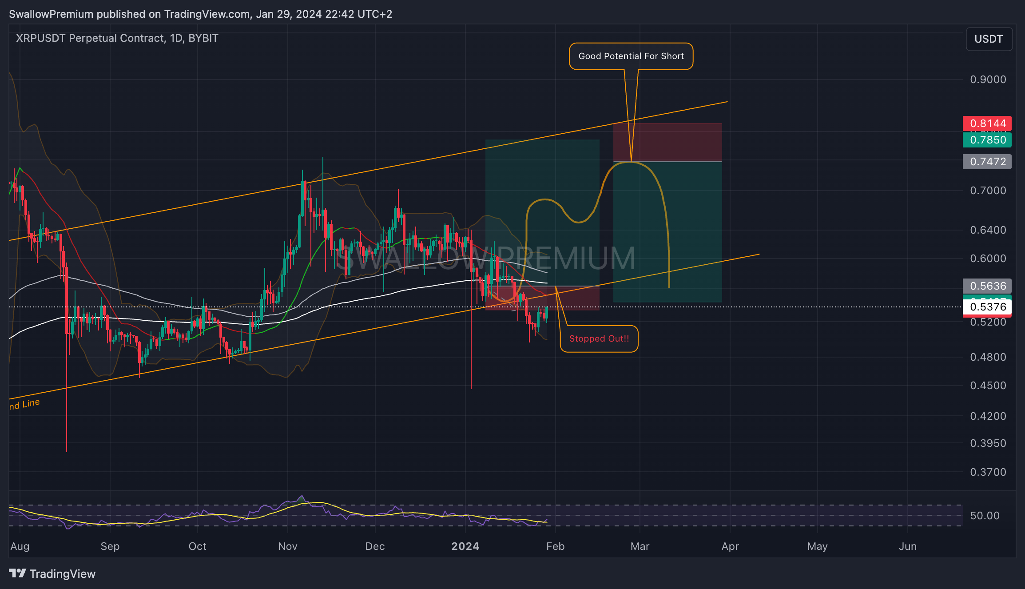Click the TradingView logo at bottom
The width and height of the screenshot is (1025, 589).
point(52,574)
